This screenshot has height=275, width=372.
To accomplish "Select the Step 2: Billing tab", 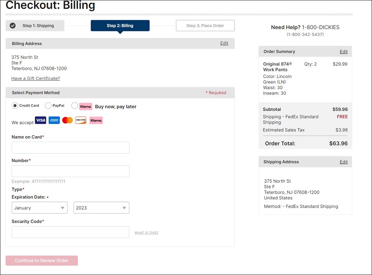I will coord(120,26).
